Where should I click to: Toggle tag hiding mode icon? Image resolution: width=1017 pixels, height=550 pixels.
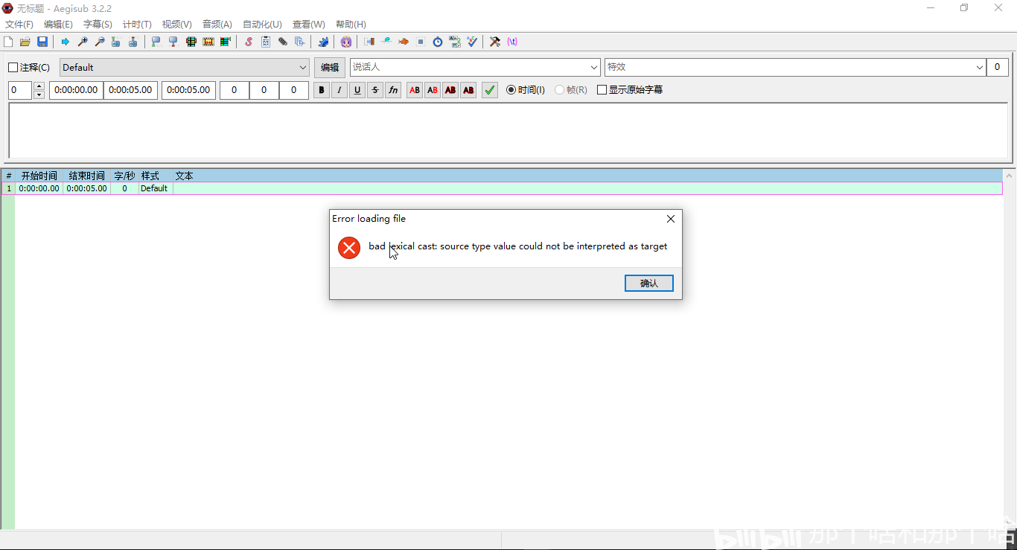[512, 42]
